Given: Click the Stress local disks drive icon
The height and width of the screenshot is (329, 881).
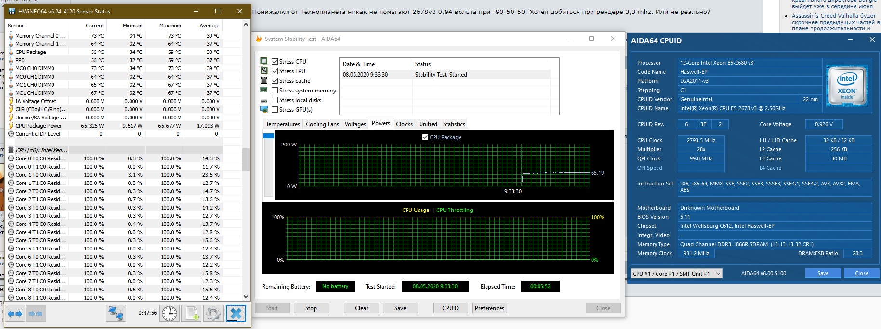Looking at the screenshot, I should [x=264, y=100].
